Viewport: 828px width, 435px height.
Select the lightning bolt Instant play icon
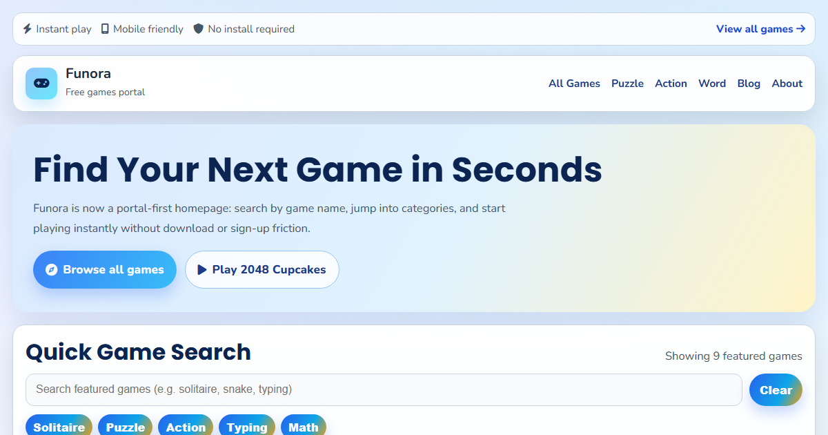(26, 29)
